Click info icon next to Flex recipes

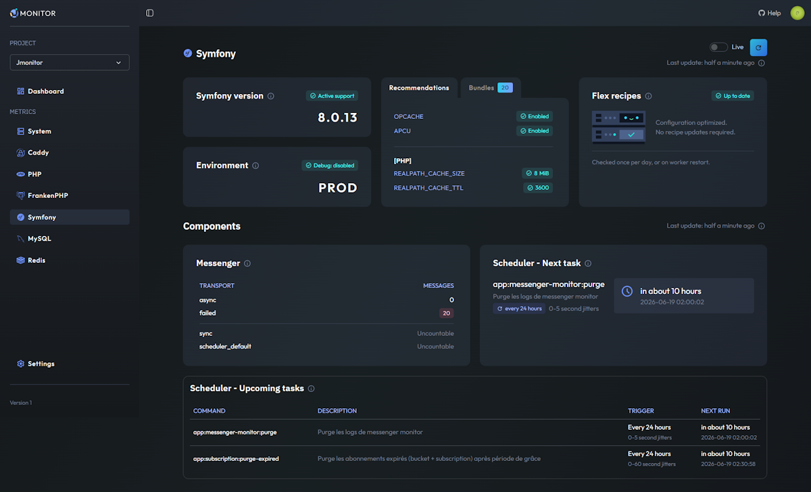click(x=649, y=96)
